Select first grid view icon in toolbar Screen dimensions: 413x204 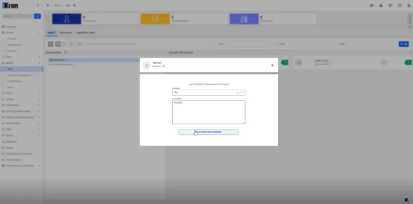tap(50, 44)
